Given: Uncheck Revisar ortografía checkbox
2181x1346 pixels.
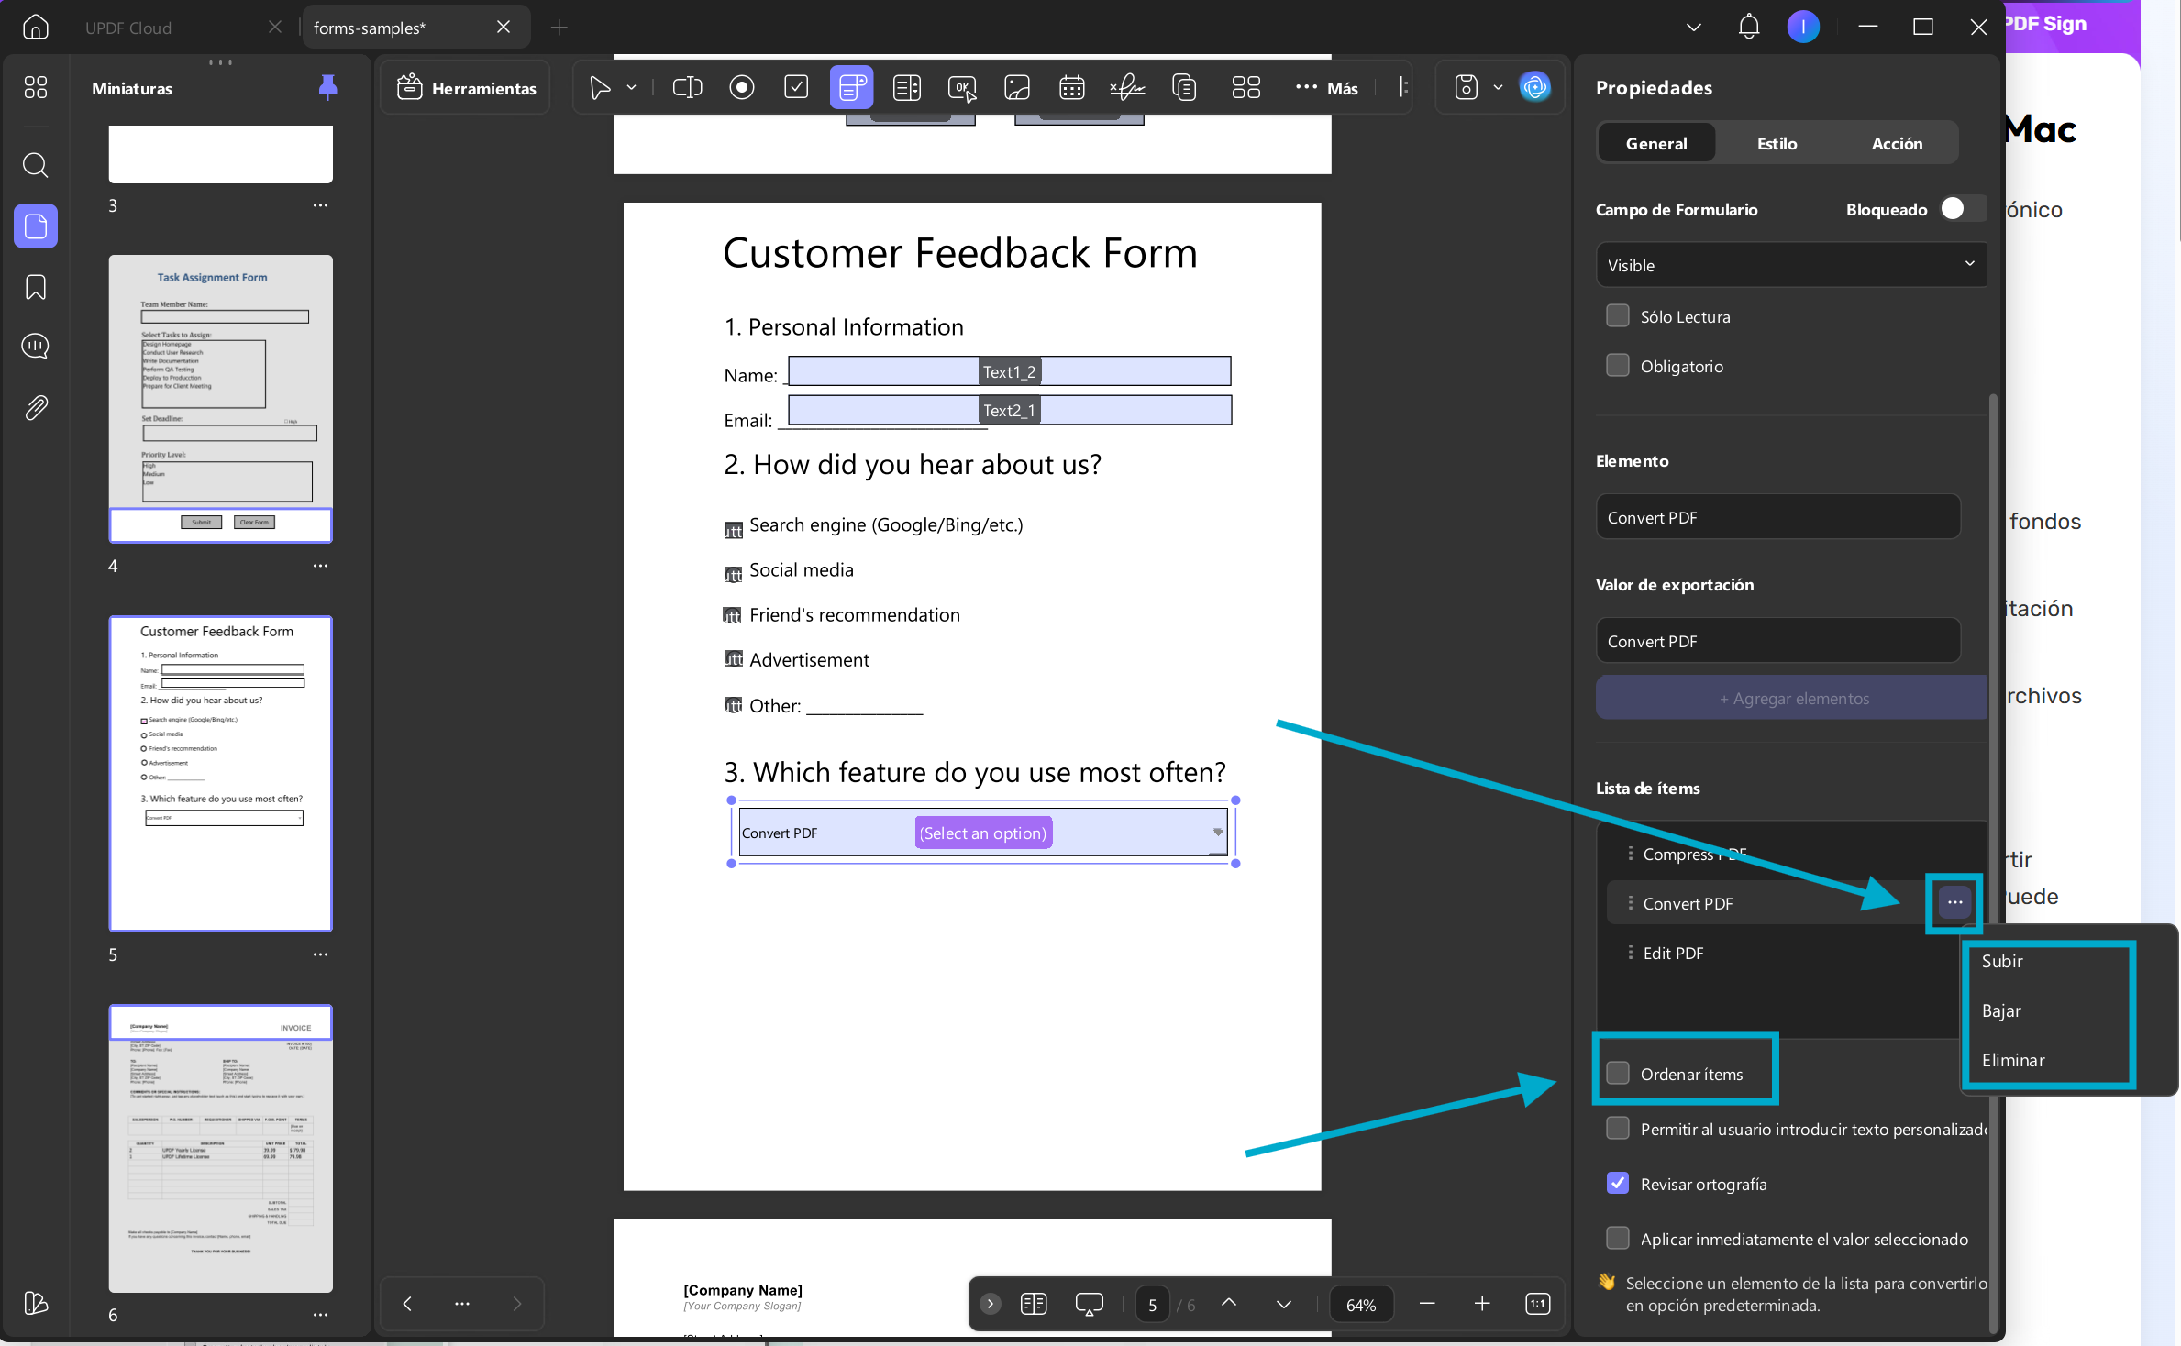Looking at the screenshot, I should [x=1618, y=1184].
